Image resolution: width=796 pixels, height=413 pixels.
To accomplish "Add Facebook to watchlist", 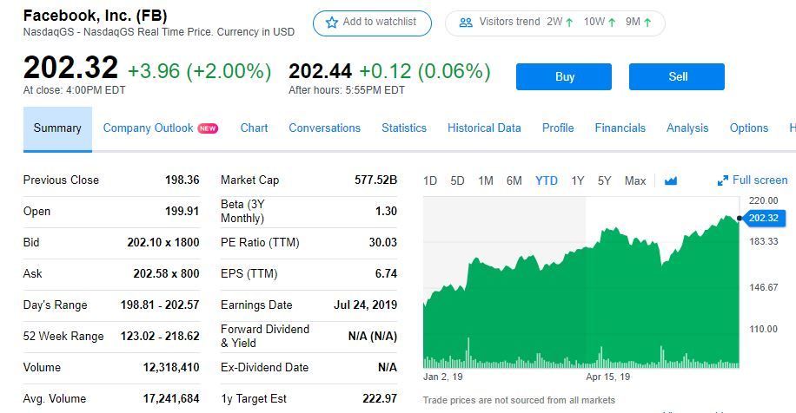I will (372, 23).
